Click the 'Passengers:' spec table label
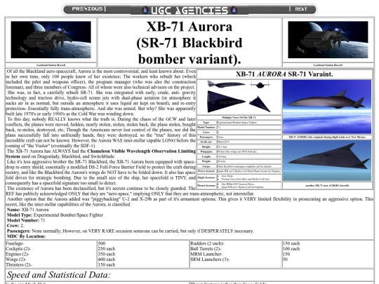 pyautogui.click(x=206, y=137)
